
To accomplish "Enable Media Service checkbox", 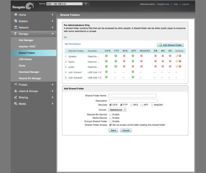I will tap(111, 118).
